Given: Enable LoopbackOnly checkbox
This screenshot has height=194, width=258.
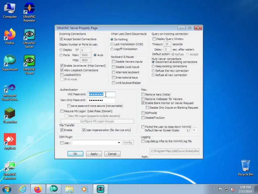Looking at the screenshot, I should click(62, 75).
